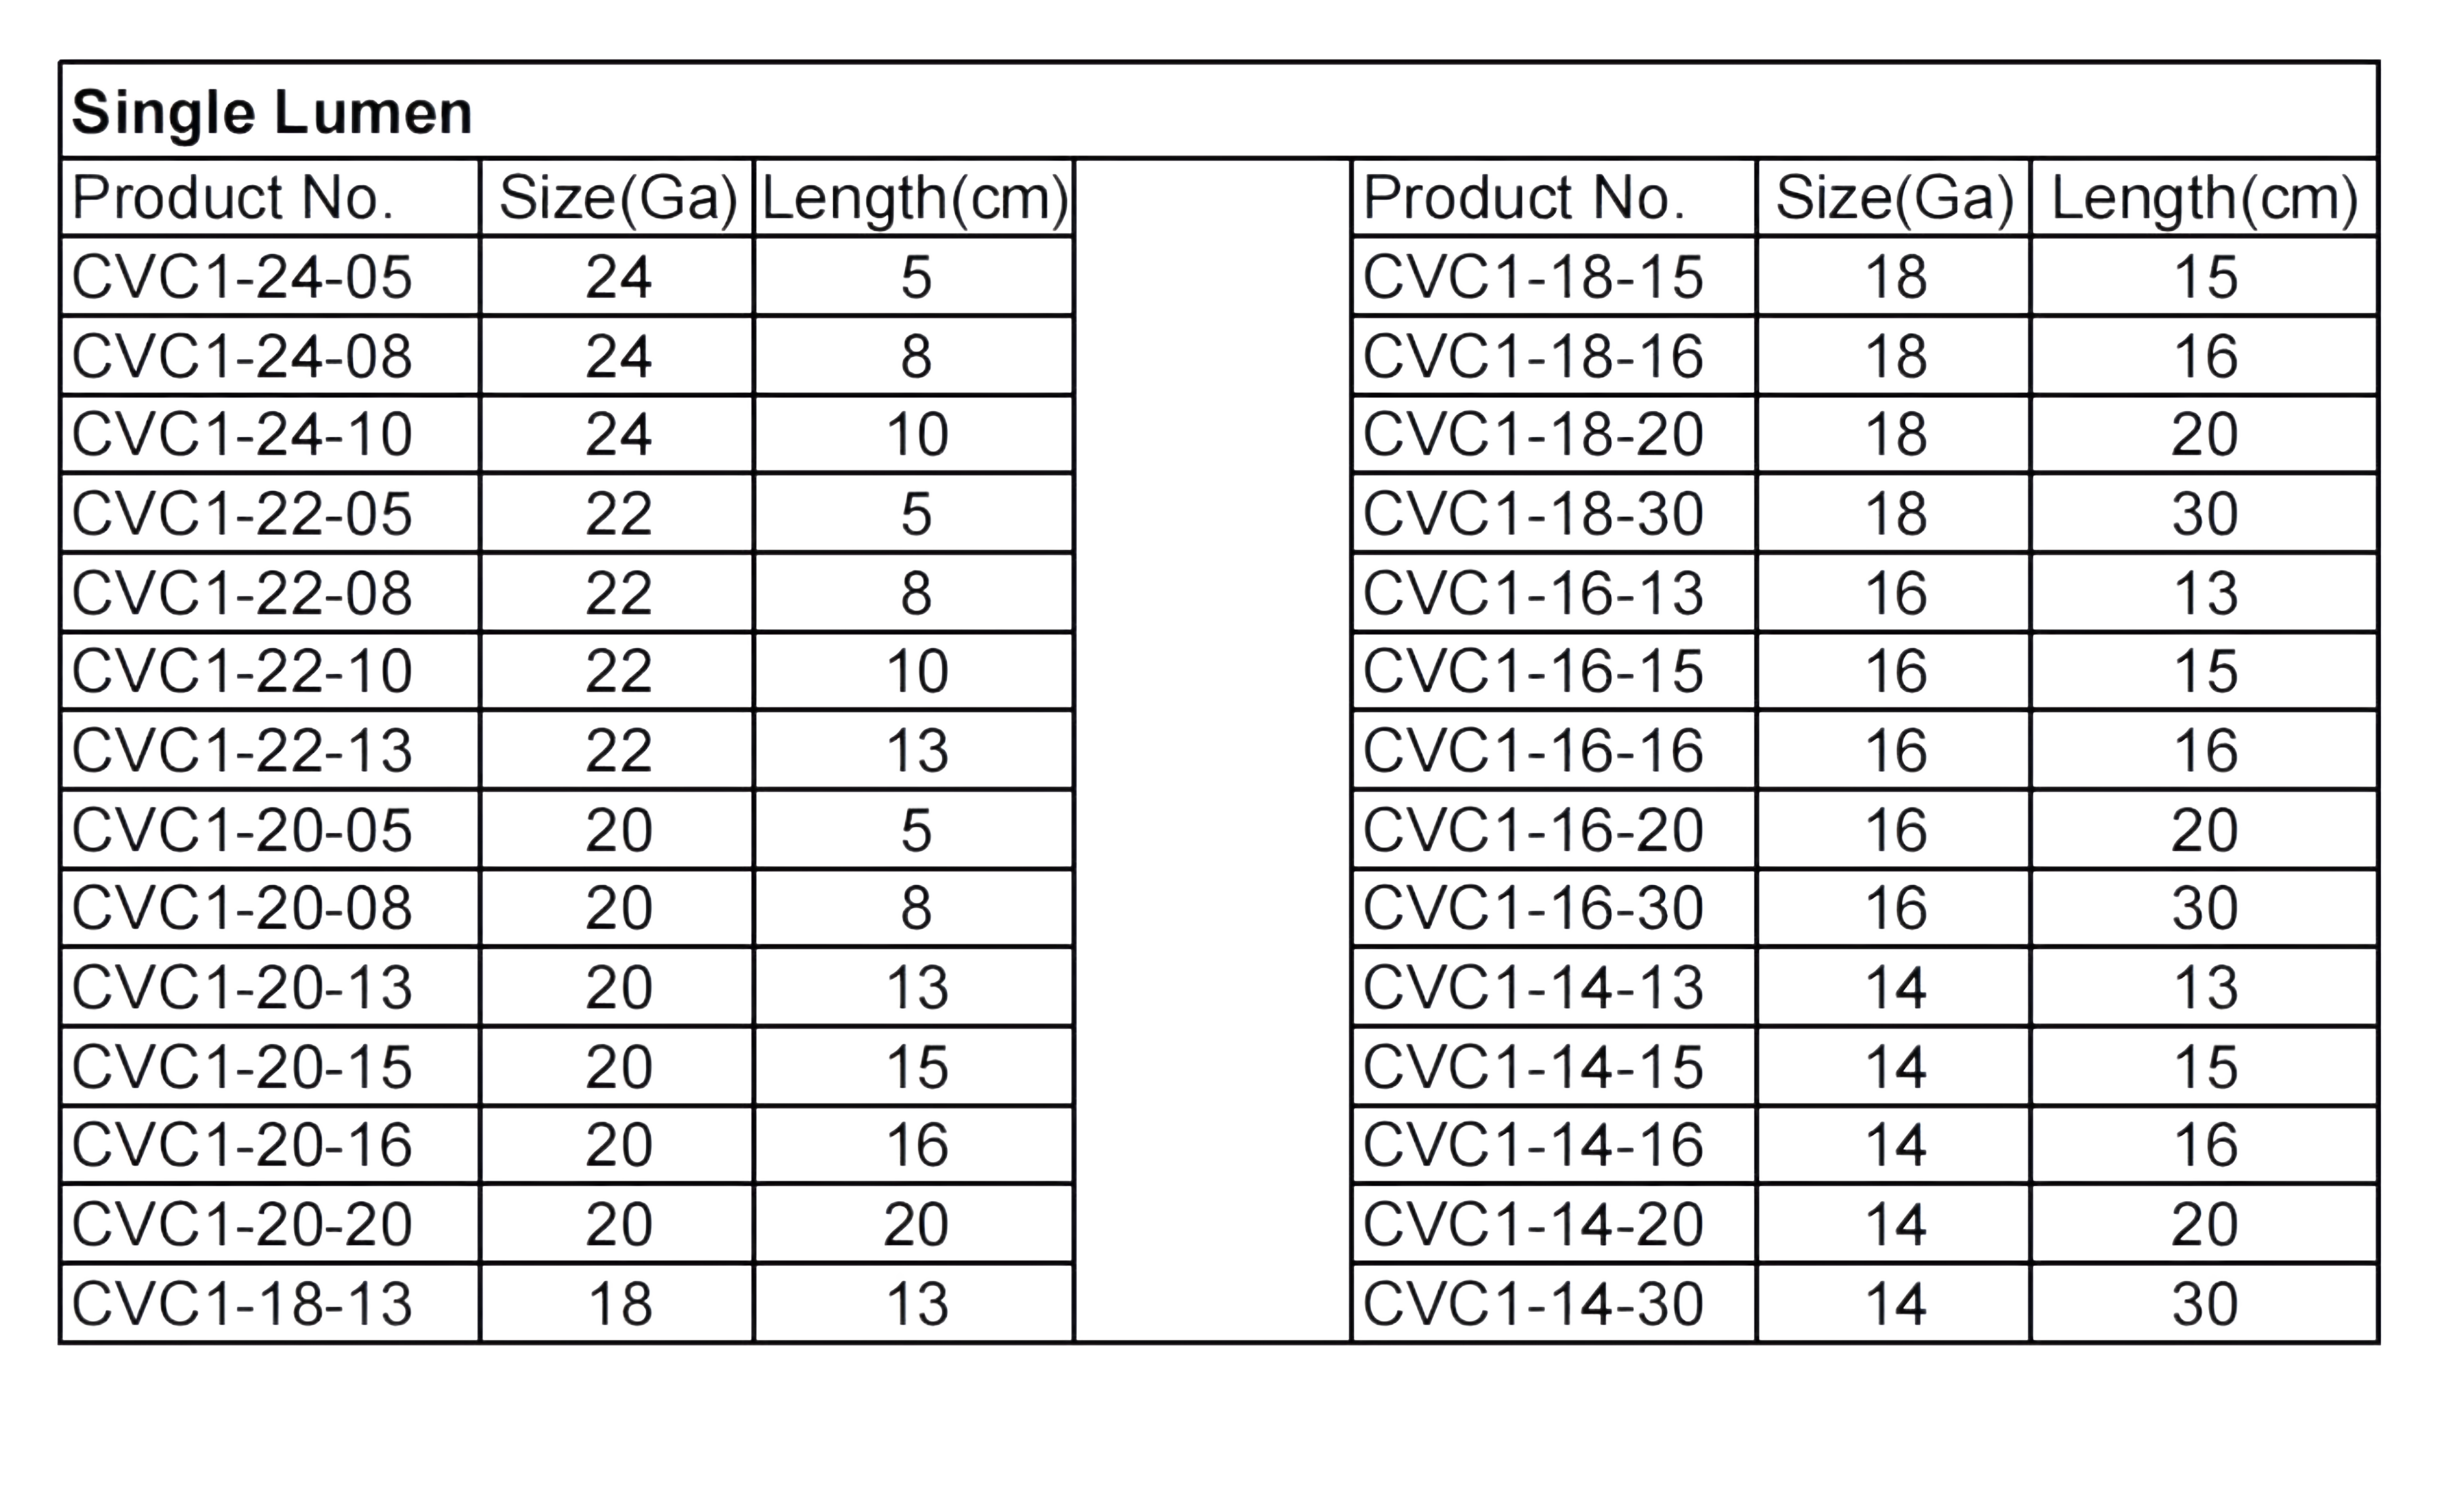
Task: Click the left Size(Ga) header
Action: tap(617, 197)
